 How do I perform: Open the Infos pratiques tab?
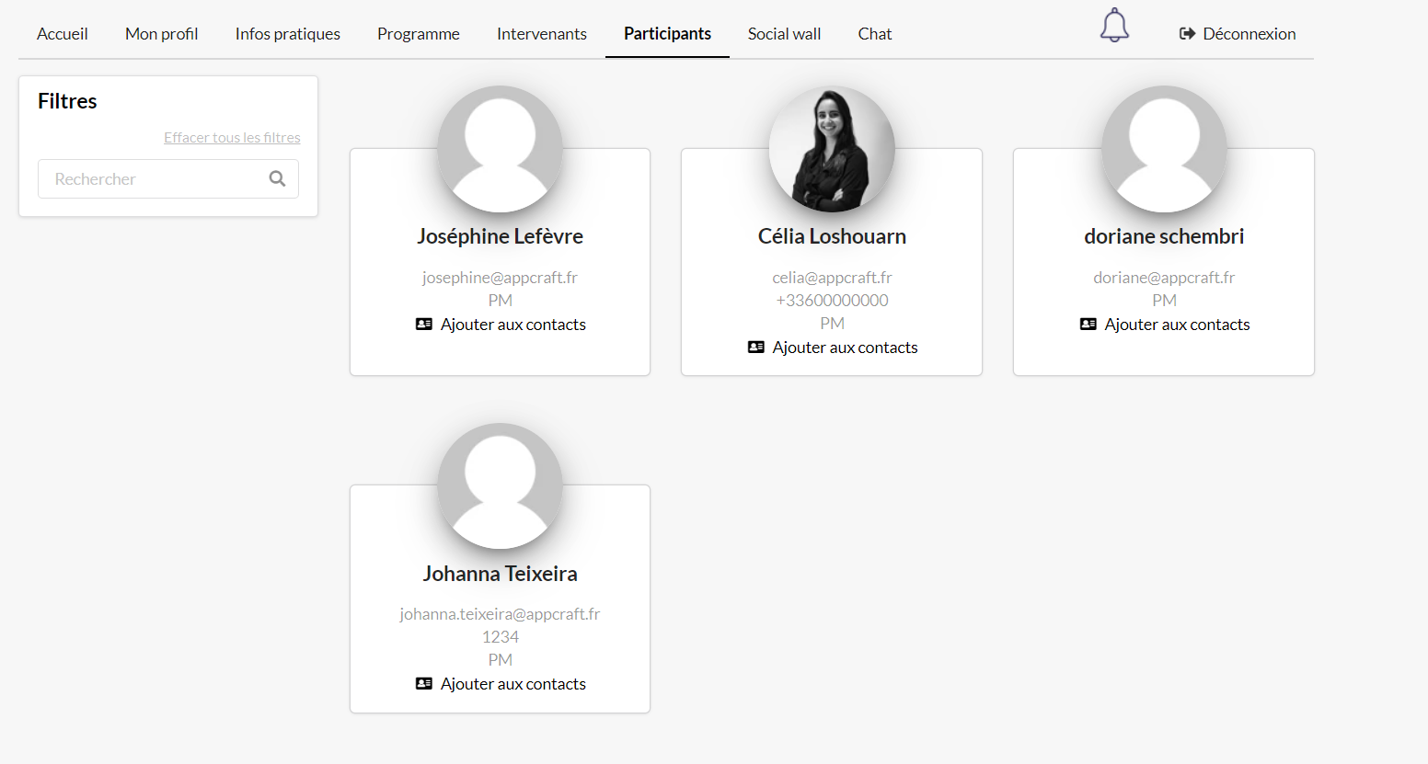click(287, 34)
